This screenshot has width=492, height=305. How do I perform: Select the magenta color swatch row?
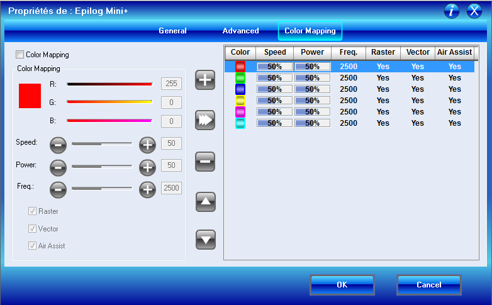(x=349, y=112)
